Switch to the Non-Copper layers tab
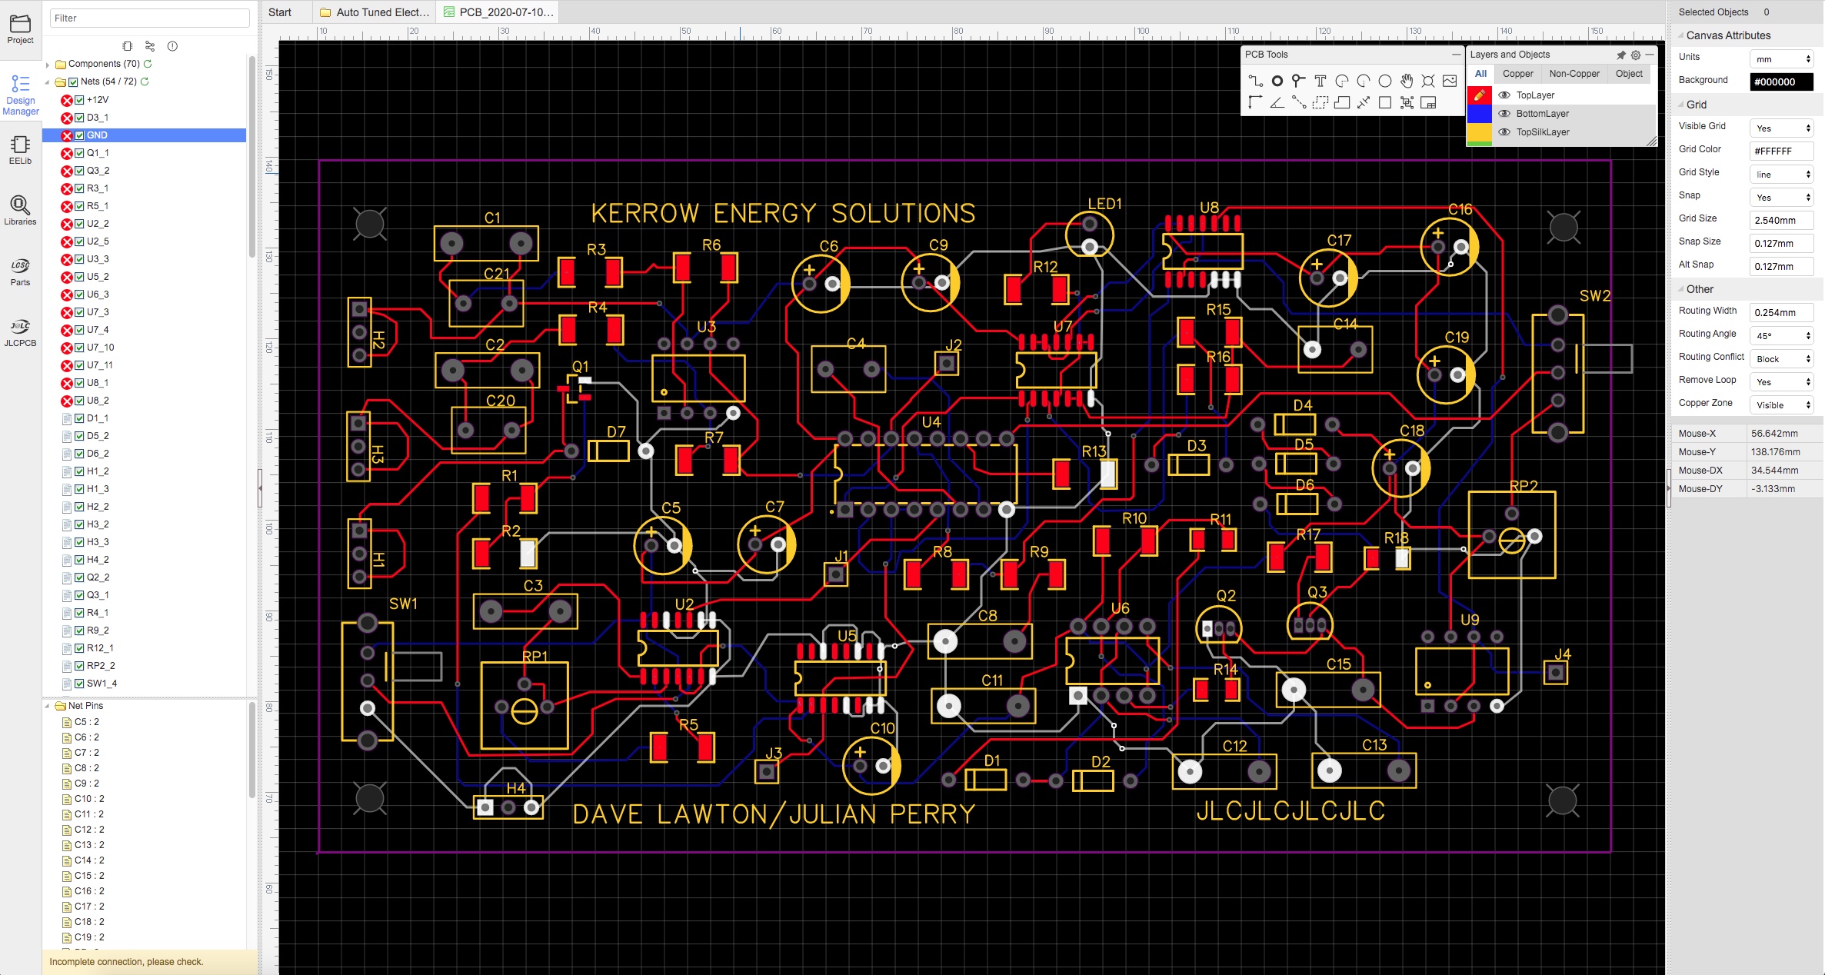Screen dimensions: 1825x975 (1574, 74)
